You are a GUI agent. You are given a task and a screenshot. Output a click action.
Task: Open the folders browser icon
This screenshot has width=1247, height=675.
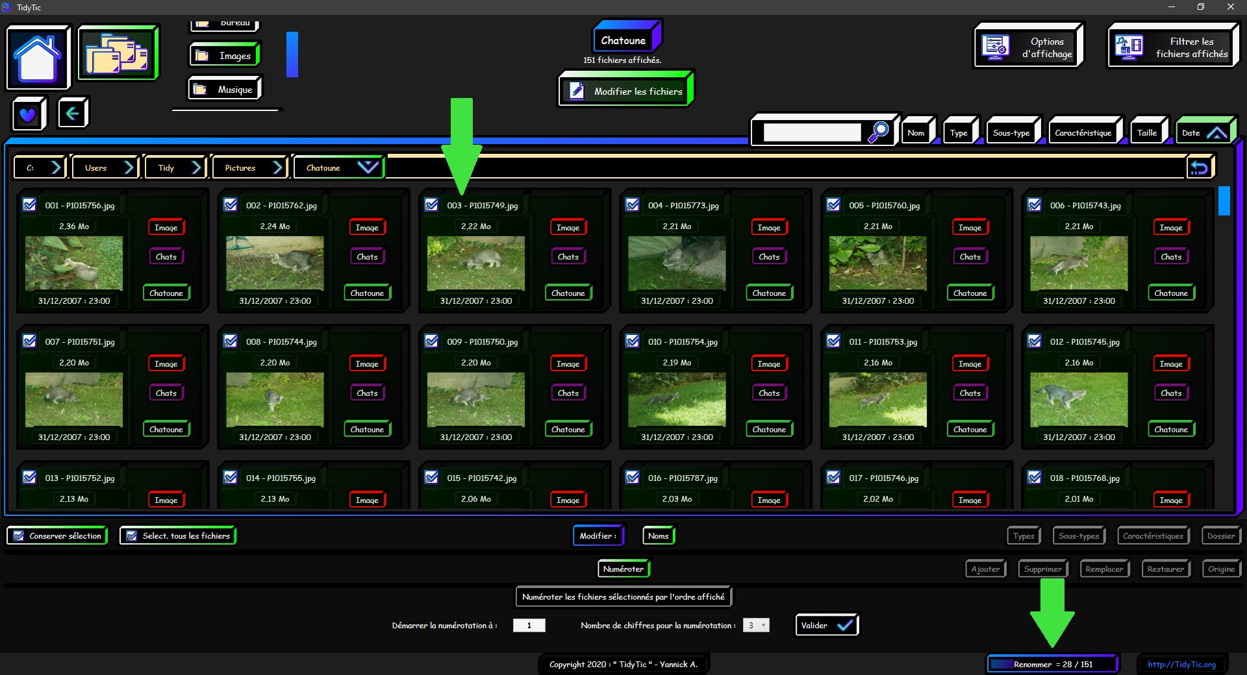(x=118, y=53)
